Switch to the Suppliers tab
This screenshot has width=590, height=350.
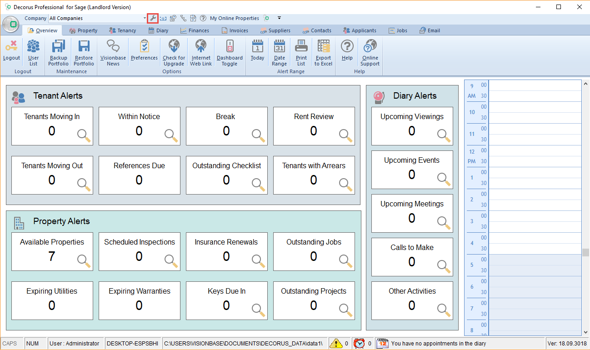(x=275, y=30)
